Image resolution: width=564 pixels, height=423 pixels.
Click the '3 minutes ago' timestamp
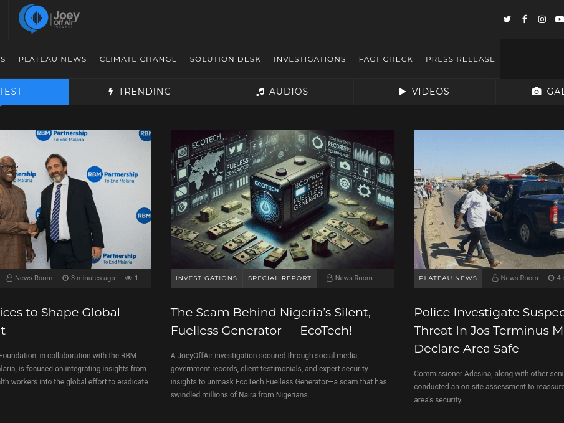[x=93, y=278]
